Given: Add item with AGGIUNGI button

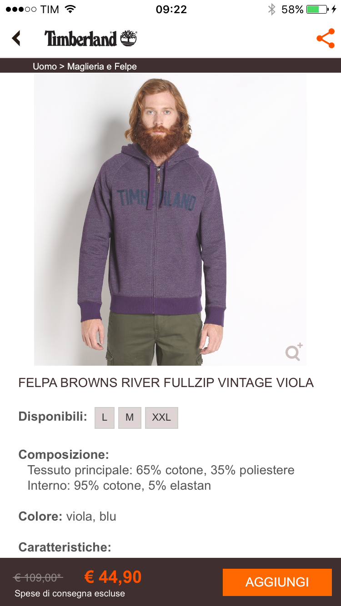Looking at the screenshot, I should 277,582.
